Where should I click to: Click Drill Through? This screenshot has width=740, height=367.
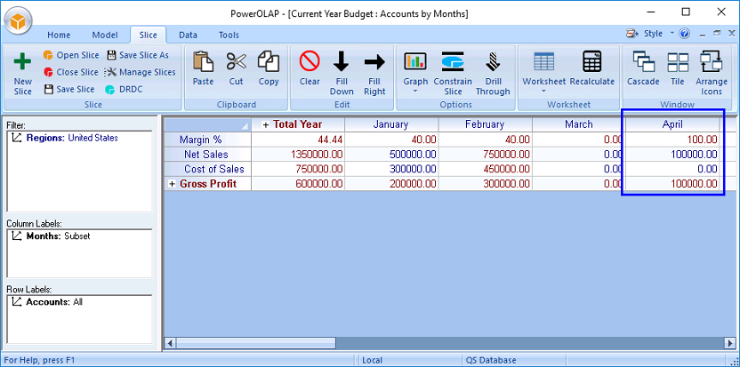click(x=493, y=73)
